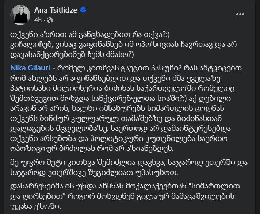Click the globe public audience icon

point(50,20)
